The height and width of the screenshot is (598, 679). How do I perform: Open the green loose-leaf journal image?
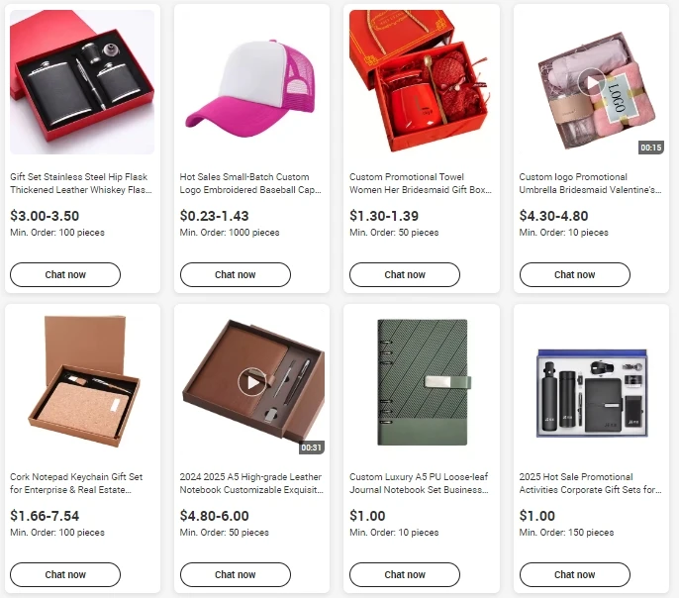click(x=422, y=382)
